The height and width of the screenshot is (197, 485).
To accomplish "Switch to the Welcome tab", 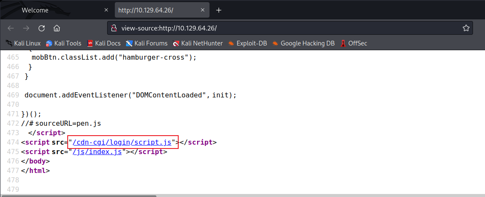I will pyautogui.click(x=57, y=10).
